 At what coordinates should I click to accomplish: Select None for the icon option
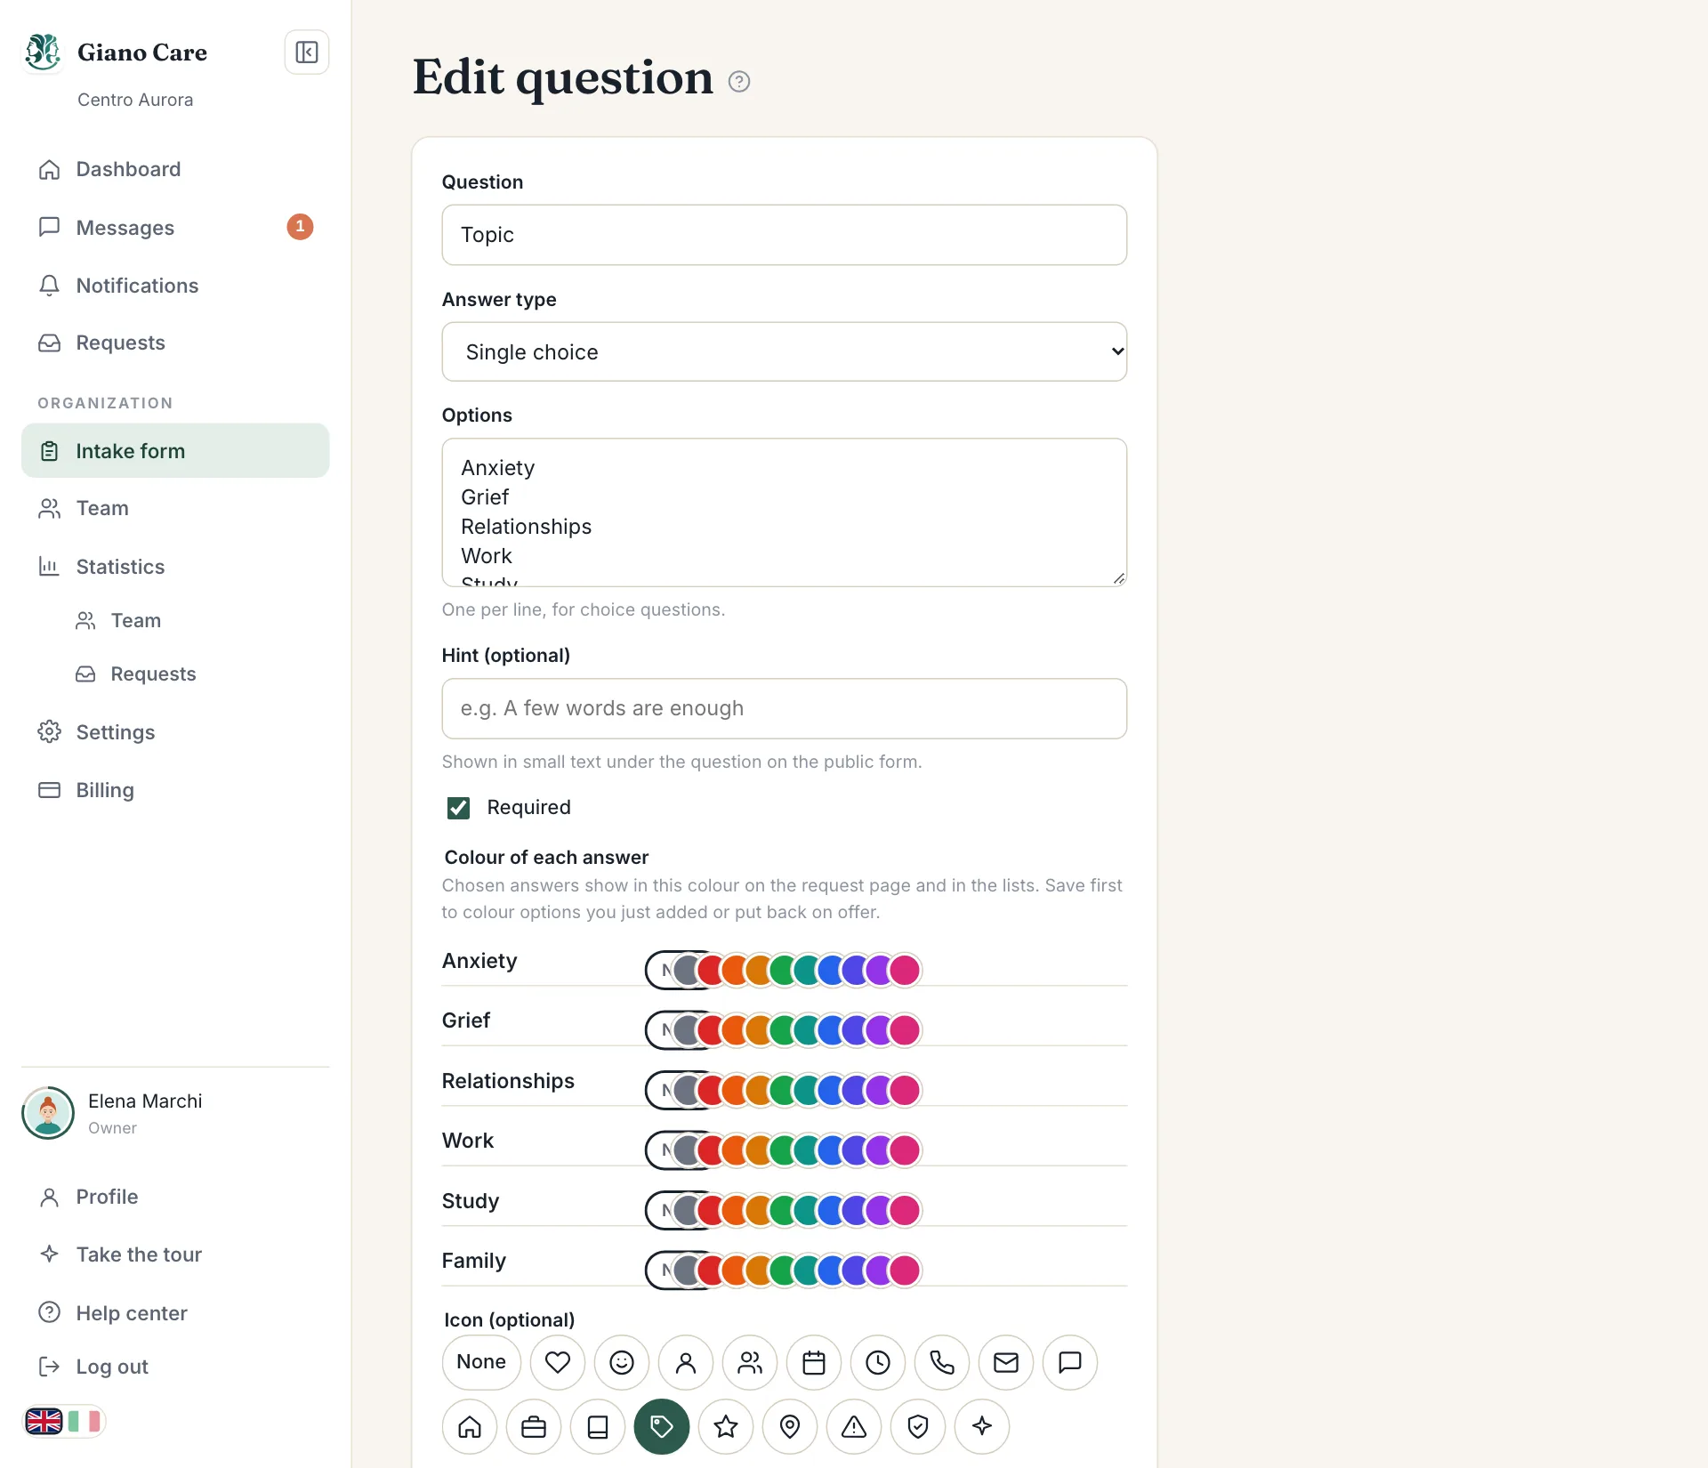pyautogui.click(x=481, y=1362)
